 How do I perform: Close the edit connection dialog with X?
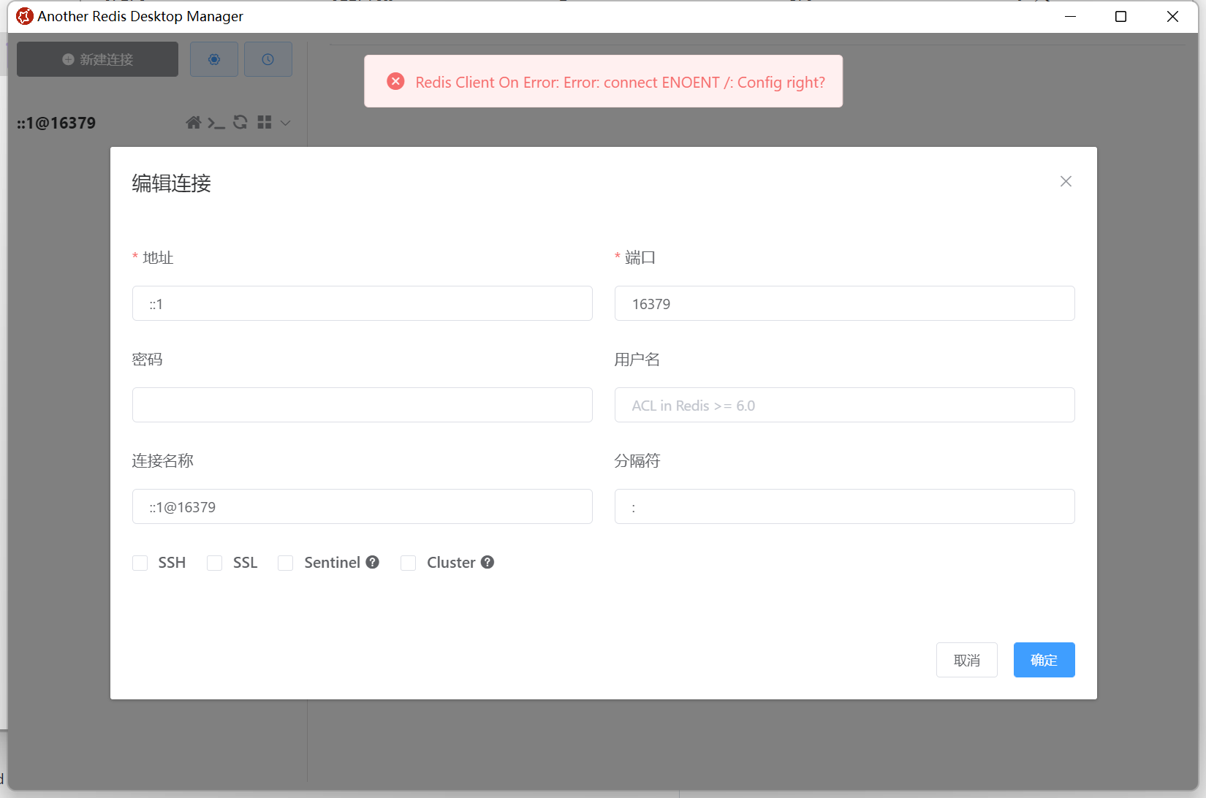click(1066, 181)
